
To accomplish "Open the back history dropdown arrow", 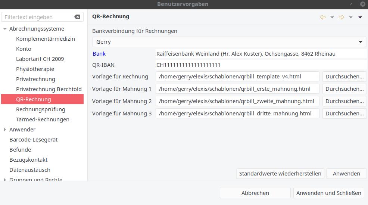I will pyautogui.click(x=332, y=17).
